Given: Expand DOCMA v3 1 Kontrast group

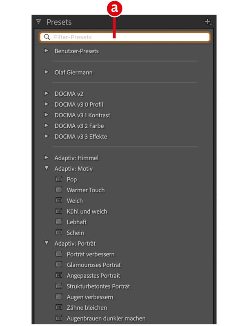Looking at the screenshot, I should [47, 115].
